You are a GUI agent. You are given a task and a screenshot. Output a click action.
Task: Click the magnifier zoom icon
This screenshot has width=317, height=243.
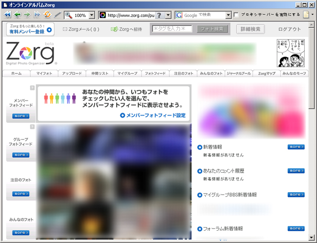click(x=68, y=15)
